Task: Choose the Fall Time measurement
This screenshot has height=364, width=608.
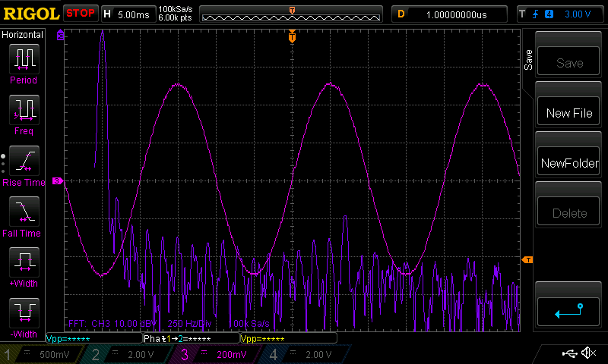Action: pyautogui.click(x=24, y=214)
